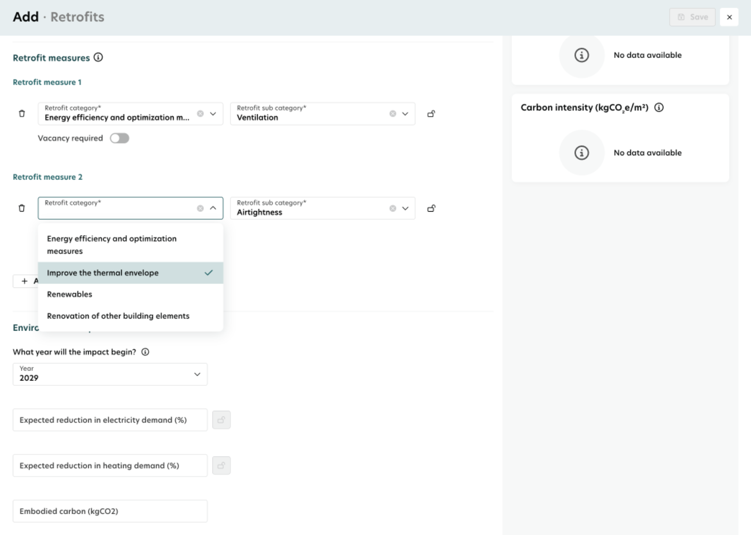Focus the Expected reduction in heating demand field
The image size is (751, 535).
point(110,465)
